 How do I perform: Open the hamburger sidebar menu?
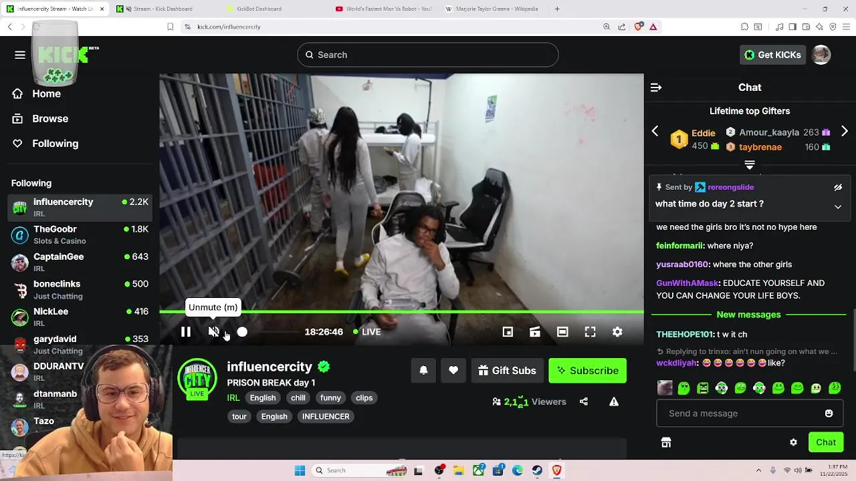click(20, 55)
